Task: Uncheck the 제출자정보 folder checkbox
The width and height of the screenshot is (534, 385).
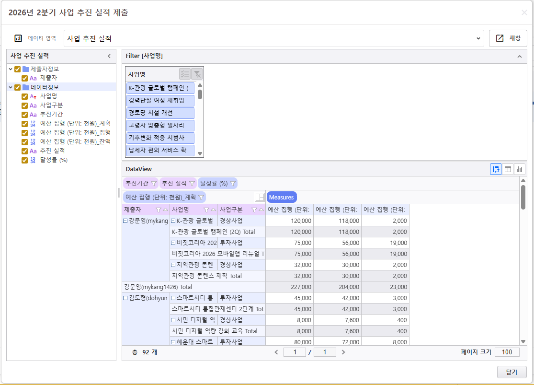Action: point(17,69)
